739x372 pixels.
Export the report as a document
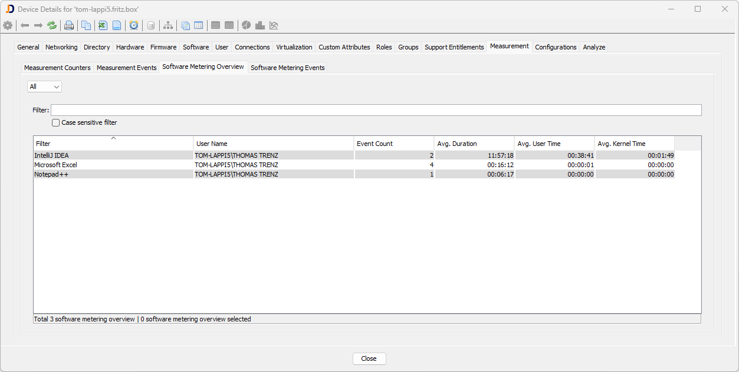pyautogui.click(x=117, y=25)
